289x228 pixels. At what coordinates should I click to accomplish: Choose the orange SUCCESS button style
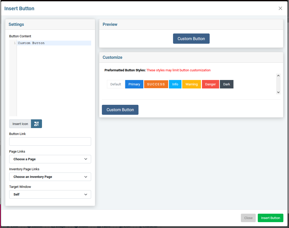tap(156, 84)
